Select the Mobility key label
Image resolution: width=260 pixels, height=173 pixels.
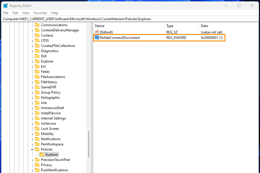tap(47, 134)
